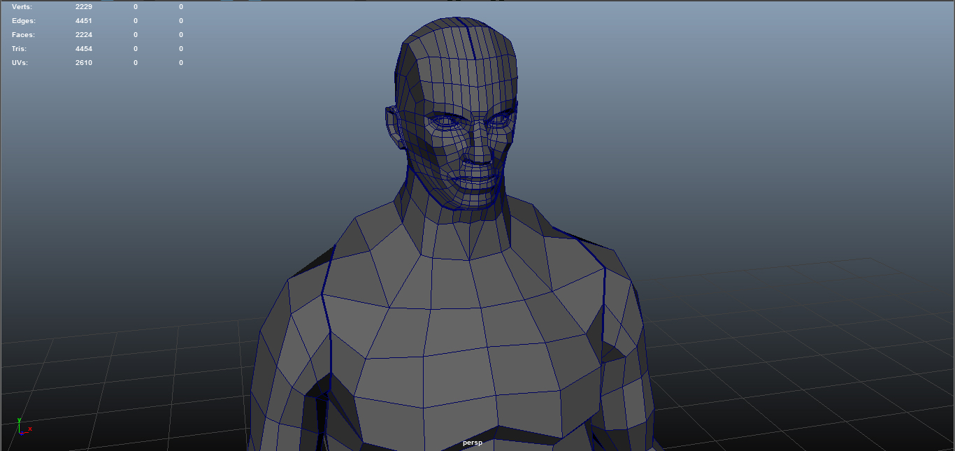Pick the dark center seam on the scalp
Image resolution: width=955 pixels, height=451 pixels.
pos(469,42)
